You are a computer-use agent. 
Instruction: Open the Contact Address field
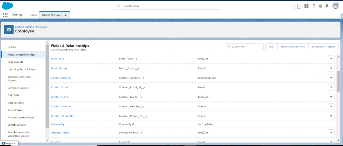point(61,78)
